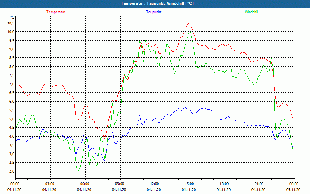The height and width of the screenshot is (194, 310).
Task: Click the 05.11.20 date label
Action: click(x=293, y=190)
